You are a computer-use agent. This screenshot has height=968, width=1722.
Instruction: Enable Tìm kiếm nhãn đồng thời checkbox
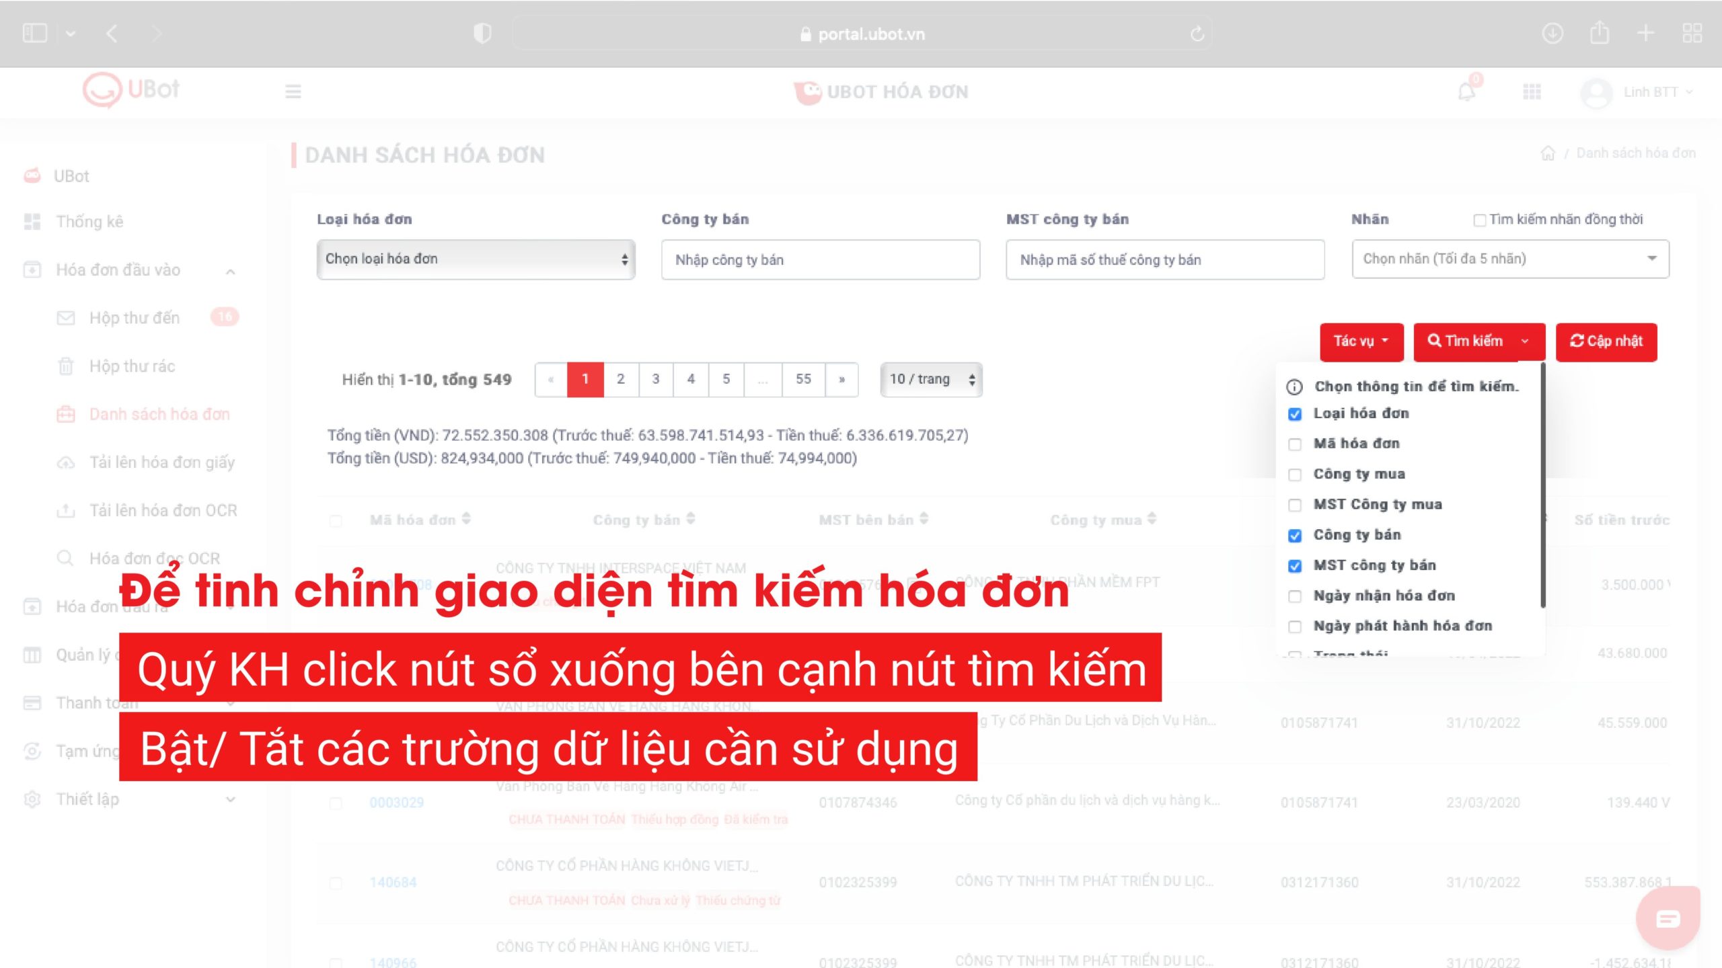pos(1479,220)
